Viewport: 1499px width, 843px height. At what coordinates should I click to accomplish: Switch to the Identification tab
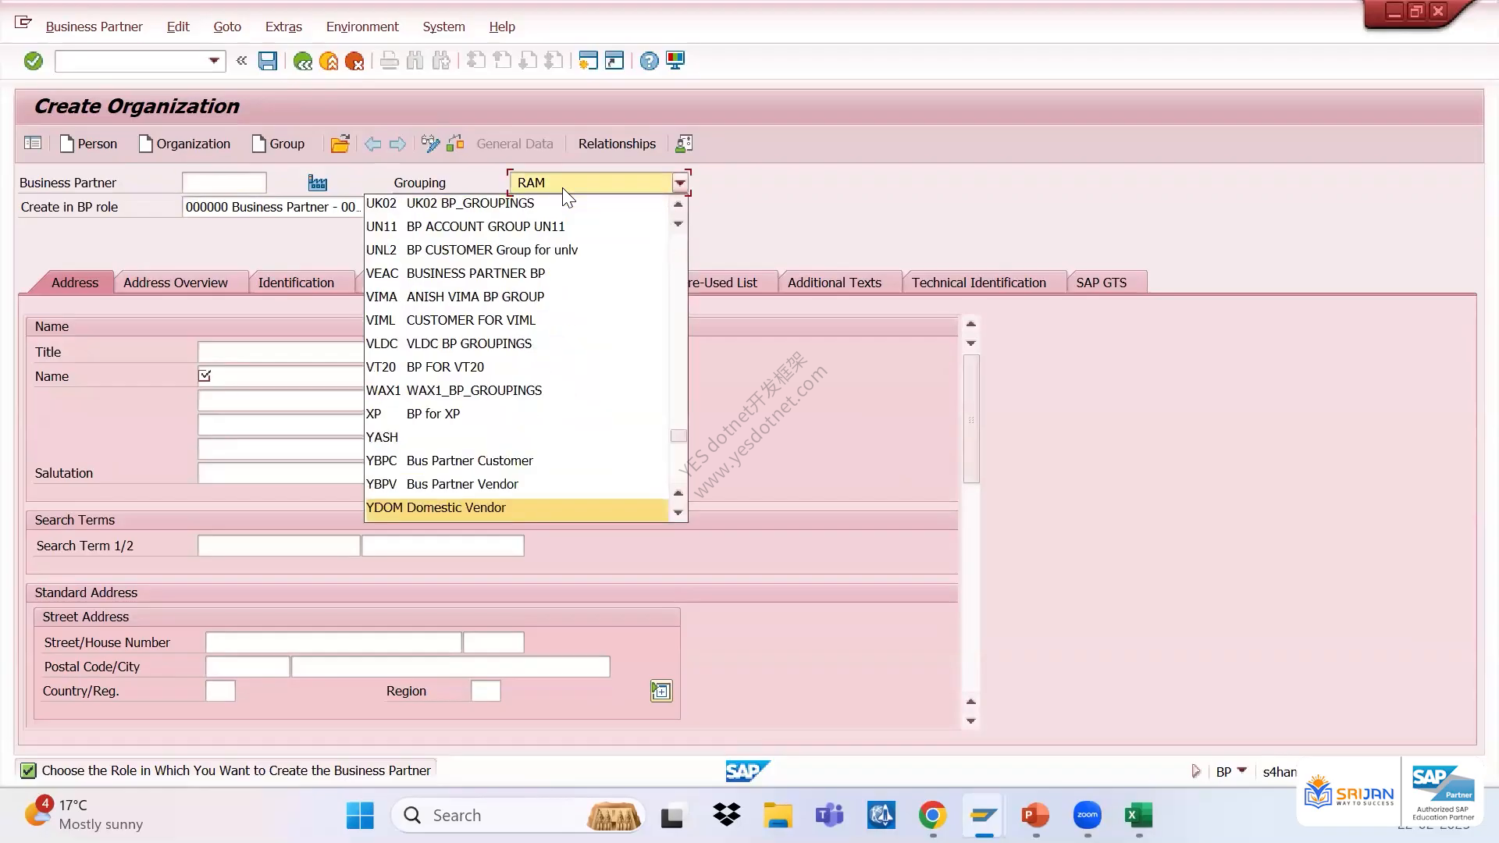coord(296,283)
